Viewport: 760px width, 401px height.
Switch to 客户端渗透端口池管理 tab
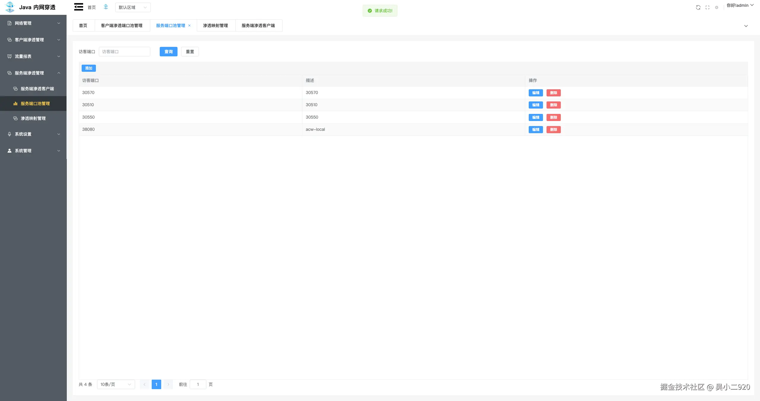122,26
